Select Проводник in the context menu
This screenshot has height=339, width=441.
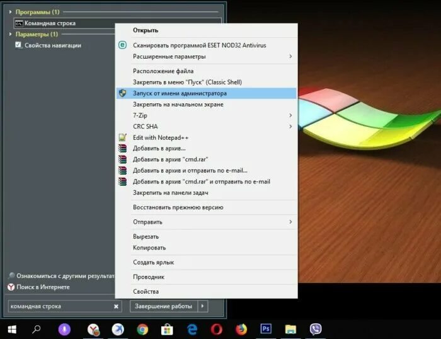click(207, 277)
